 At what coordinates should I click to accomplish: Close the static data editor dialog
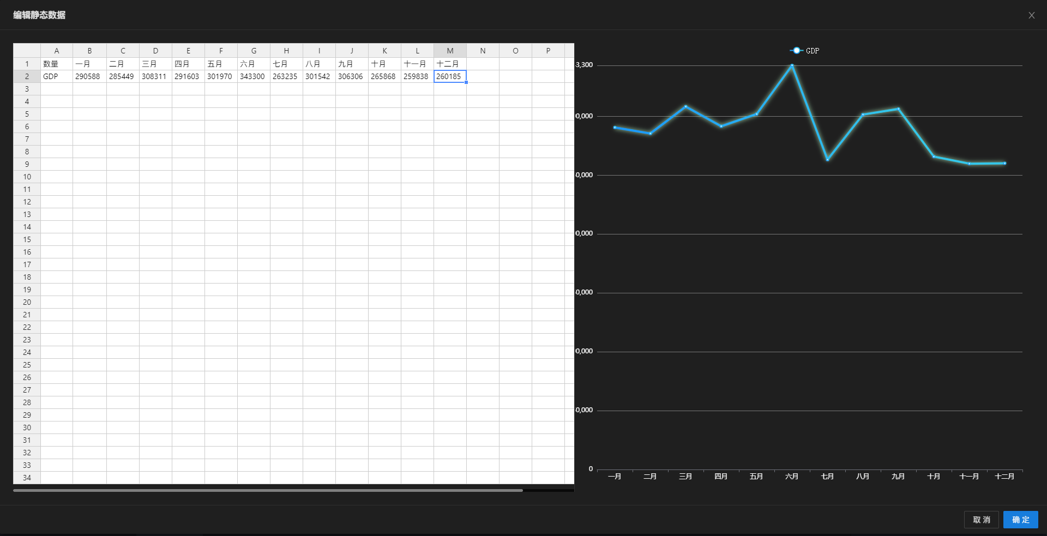[1031, 15]
